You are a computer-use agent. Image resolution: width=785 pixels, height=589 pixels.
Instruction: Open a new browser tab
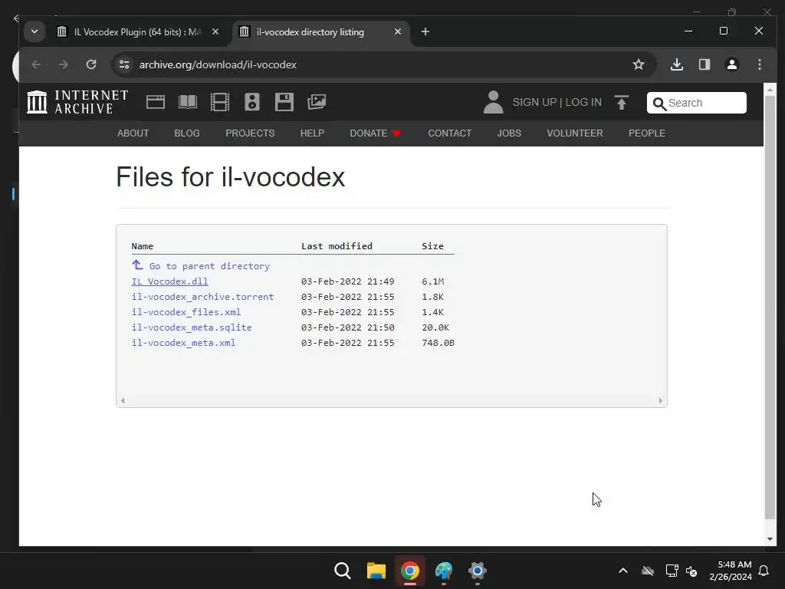pyautogui.click(x=425, y=31)
